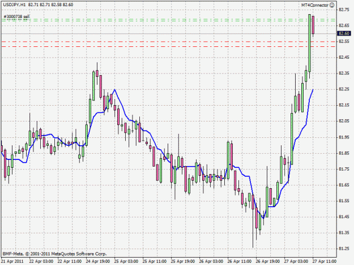Click the tall green candle reaching 82.72

point(309,43)
